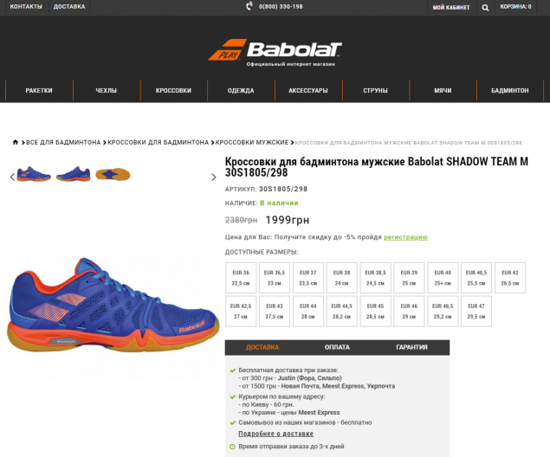Choose size EUR 44,5 28,2 см
The height and width of the screenshot is (457, 550).
click(x=341, y=312)
